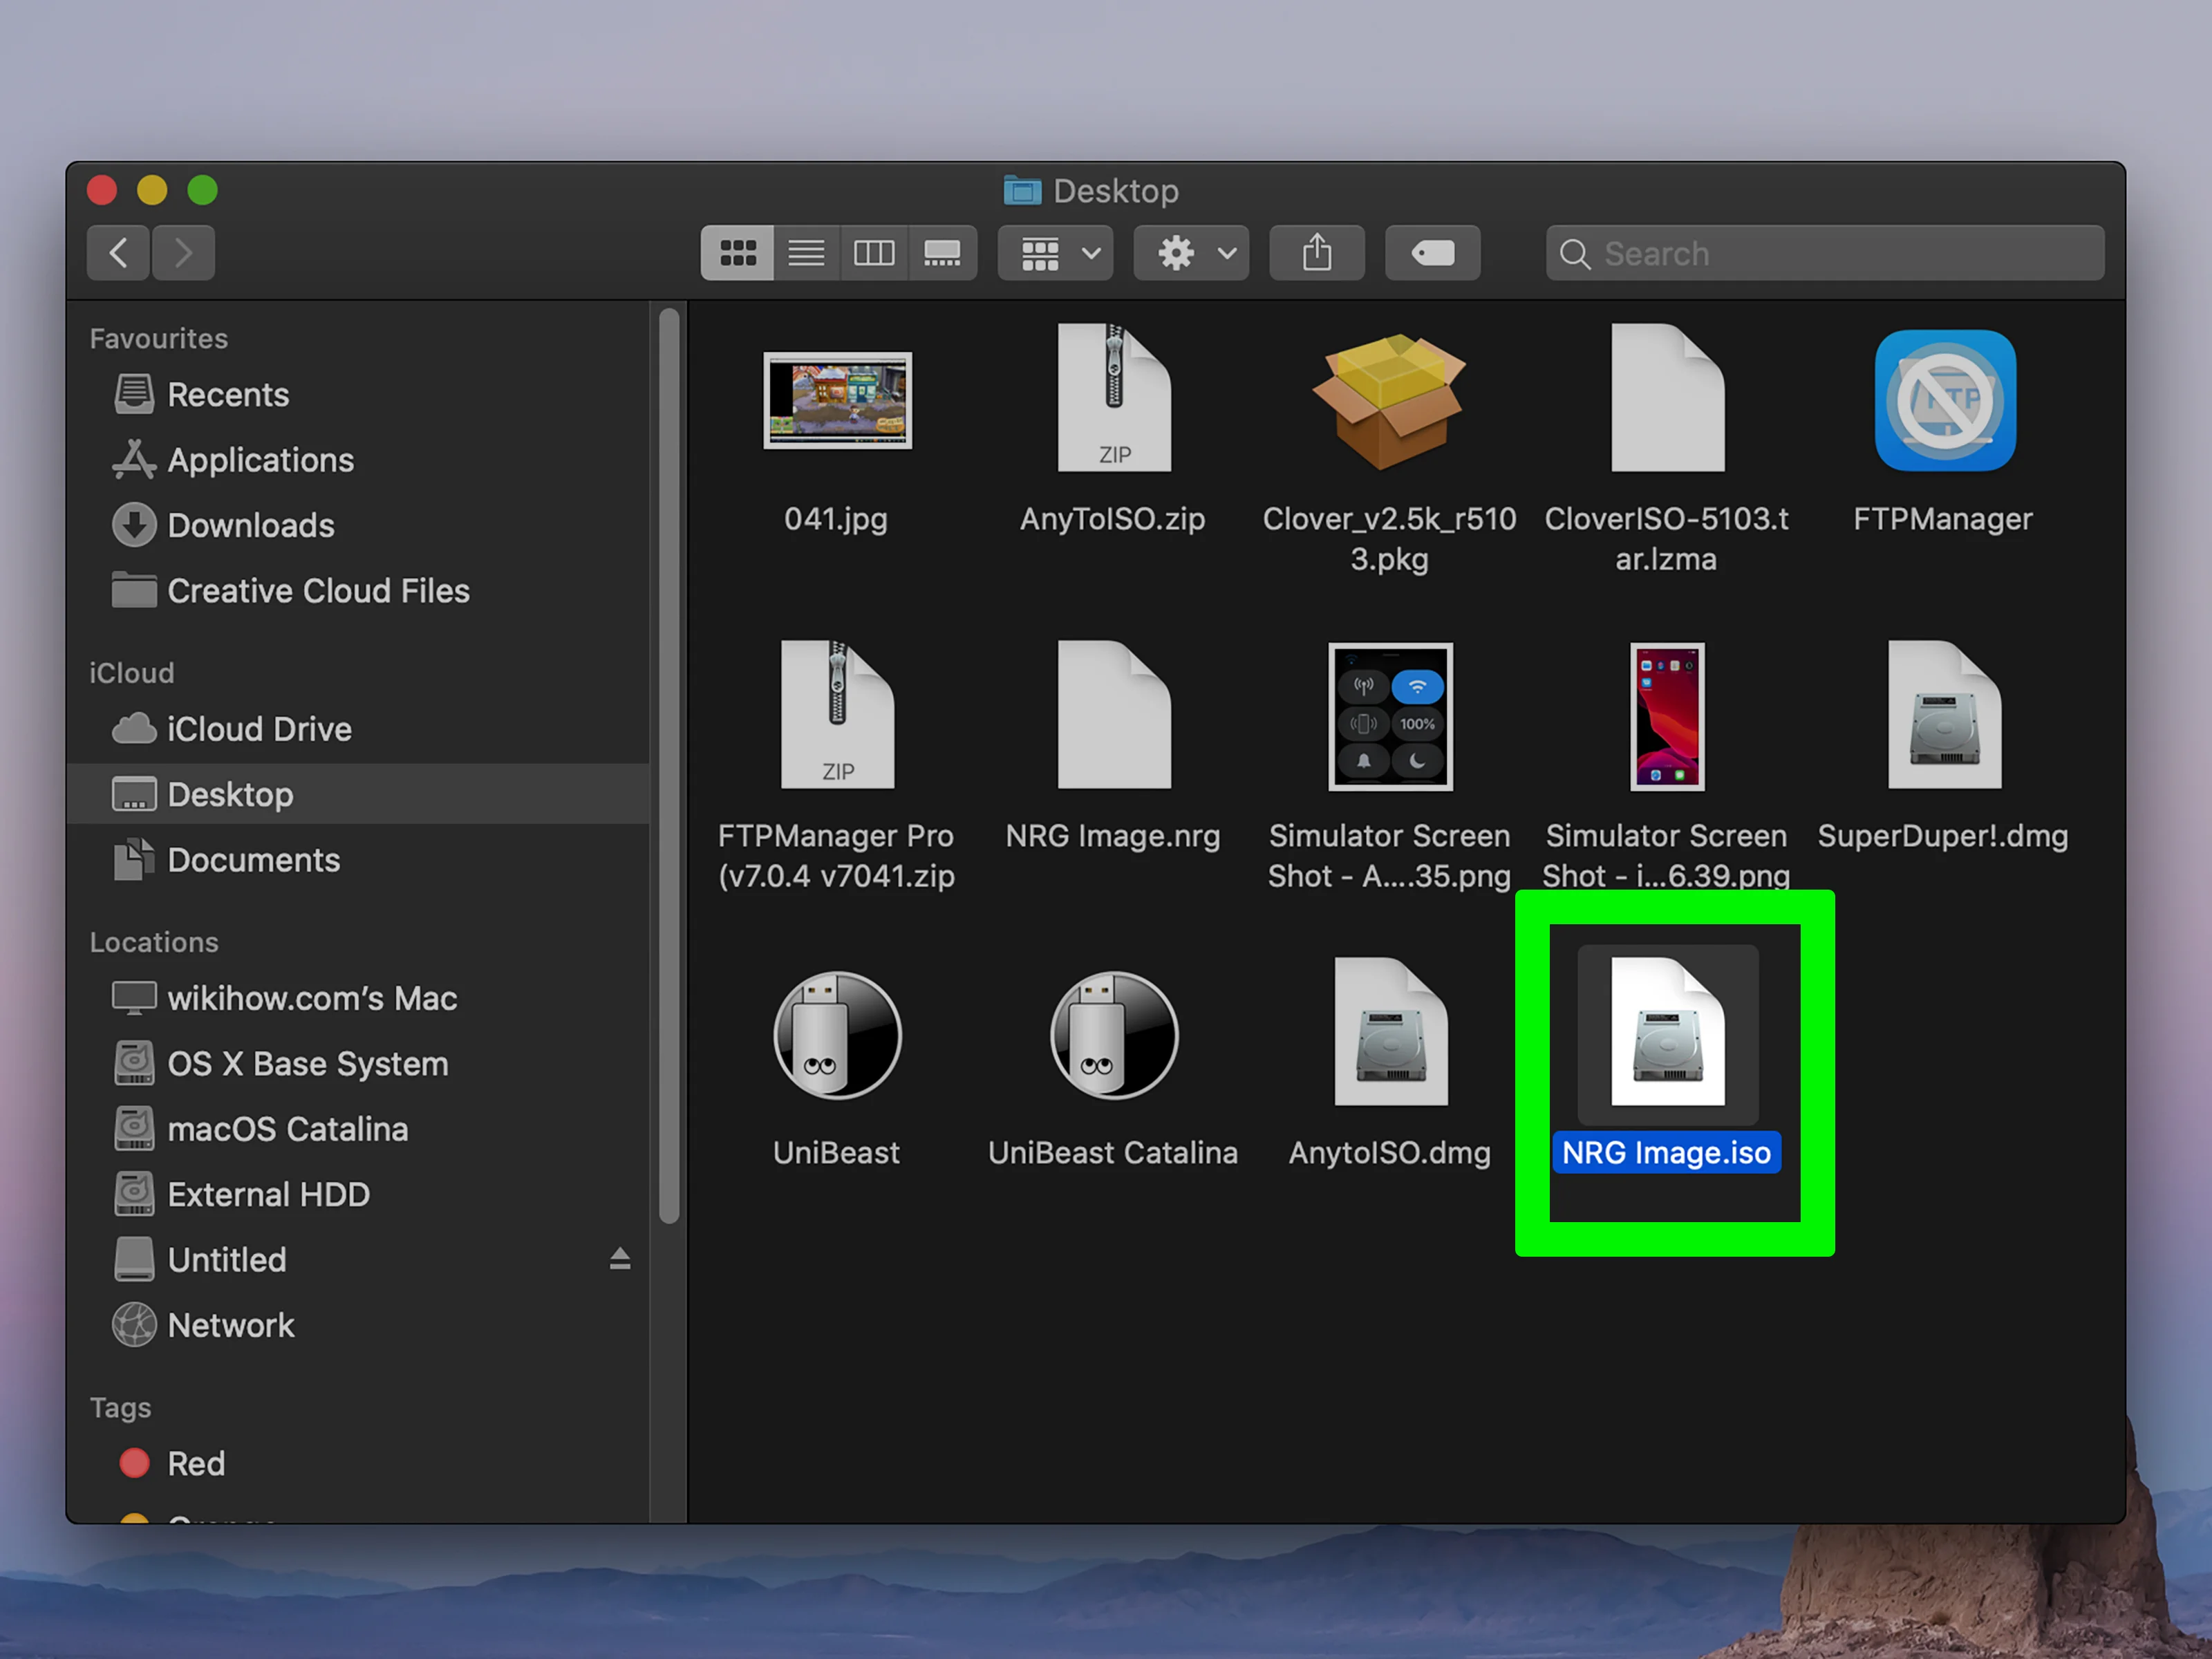Click the Edit Tags button
Viewport: 2212px width, 1659px height.
click(x=1432, y=253)
